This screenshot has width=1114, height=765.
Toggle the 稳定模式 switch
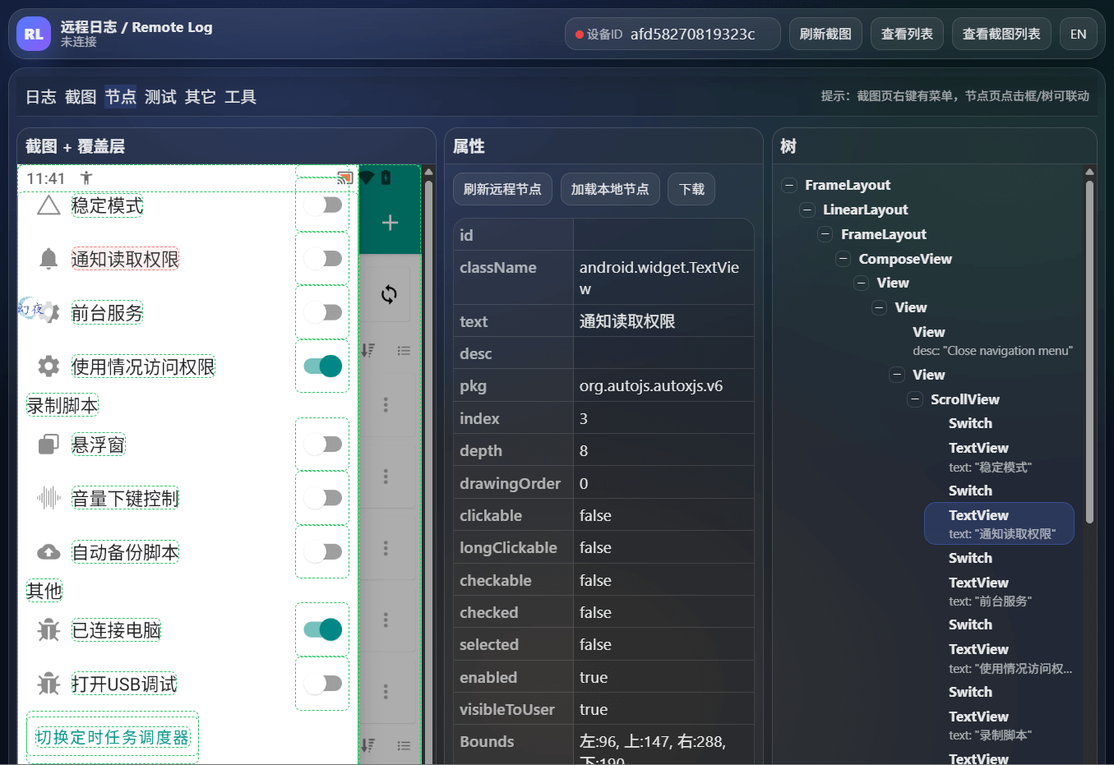coord(323,205)
